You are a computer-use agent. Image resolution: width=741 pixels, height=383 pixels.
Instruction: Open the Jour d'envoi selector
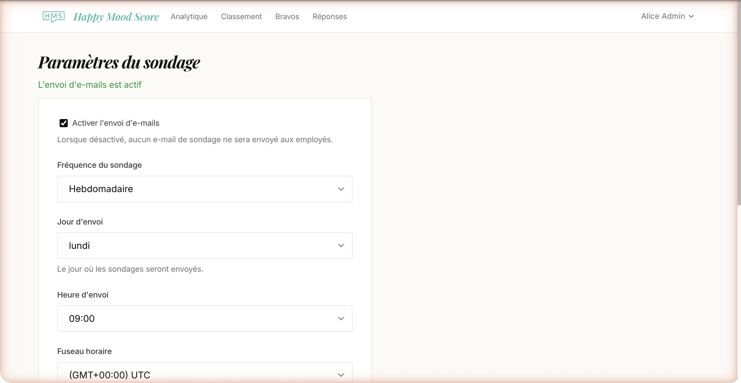pyautogui.click(x=205, y=245)
